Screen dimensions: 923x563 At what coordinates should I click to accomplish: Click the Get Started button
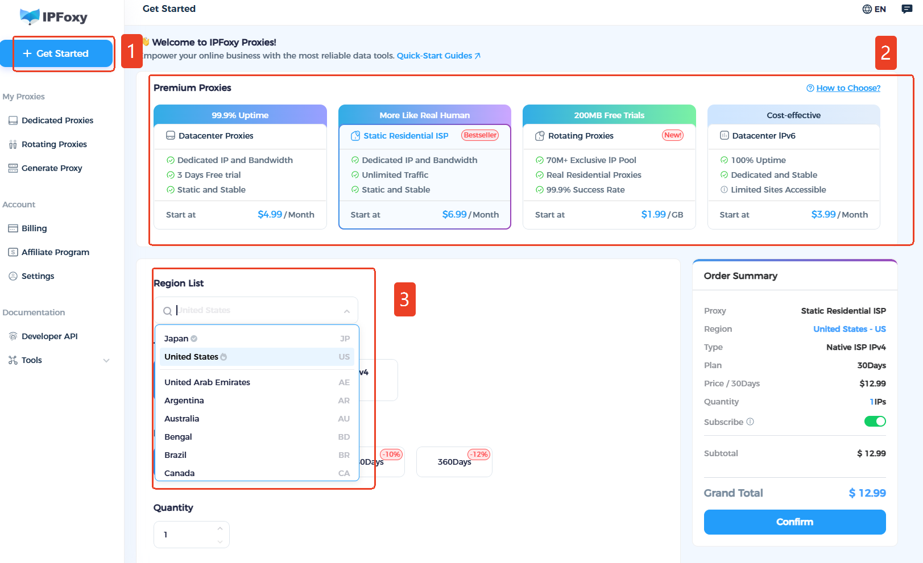point(56,53)
